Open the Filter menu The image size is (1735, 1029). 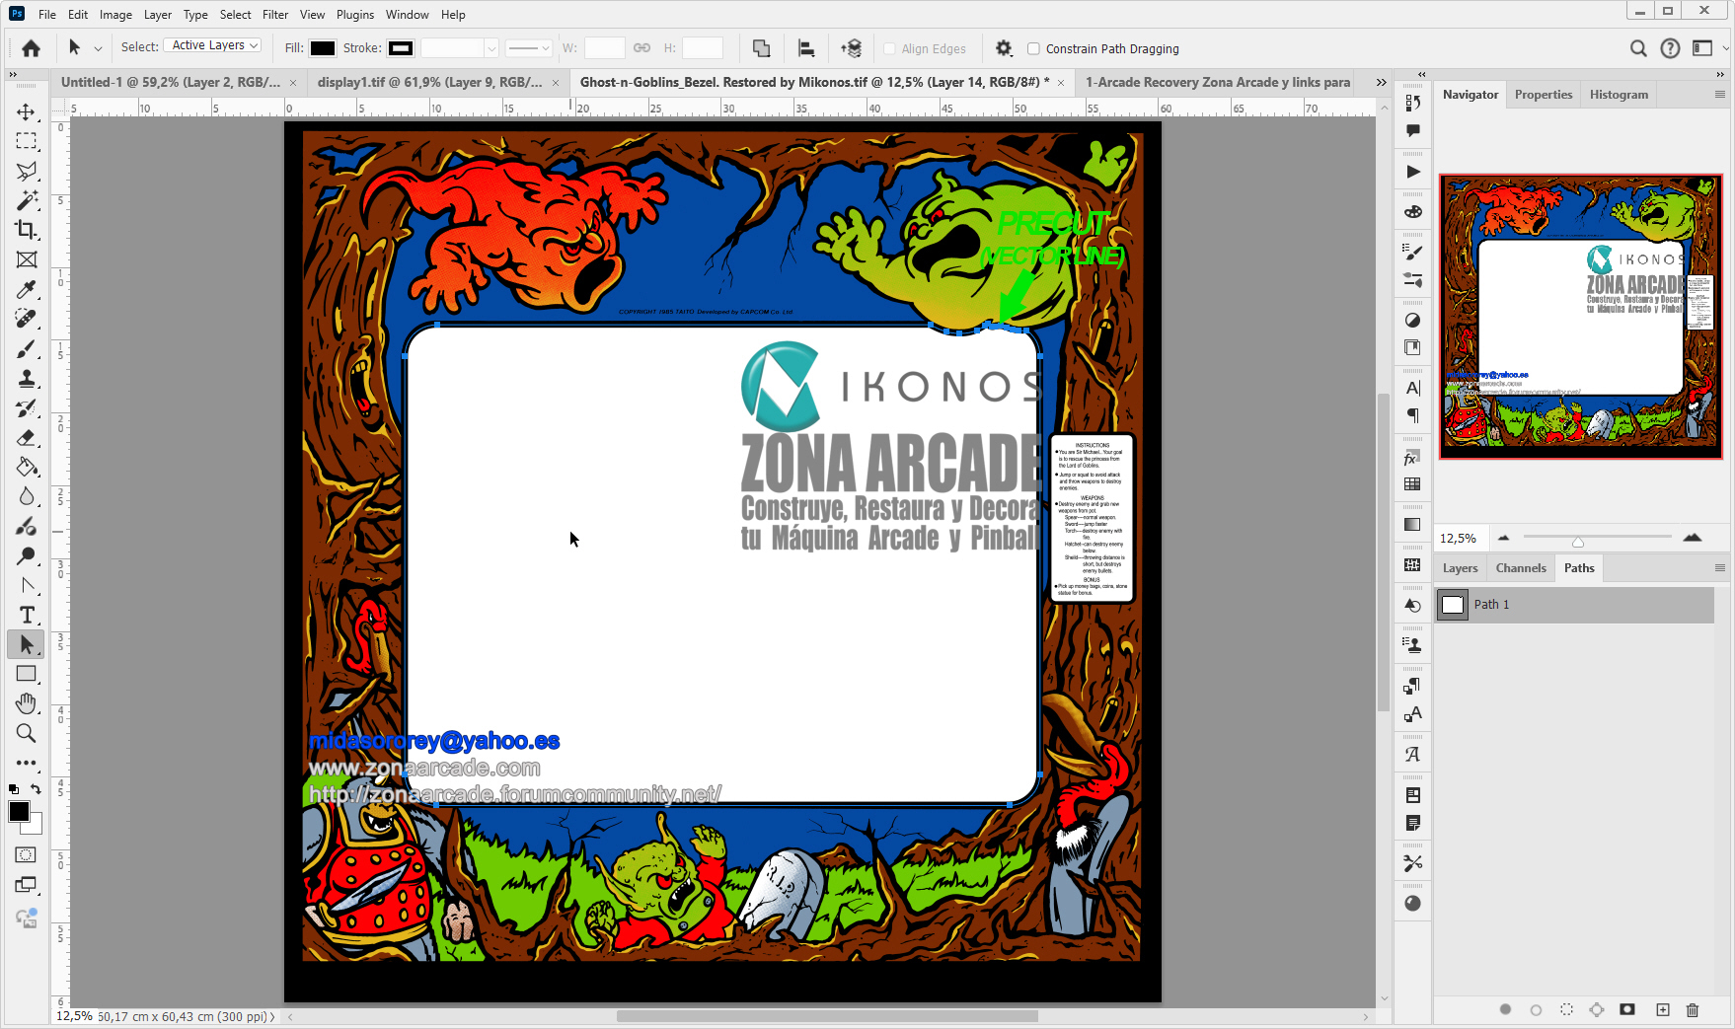[x=275, y=15]
